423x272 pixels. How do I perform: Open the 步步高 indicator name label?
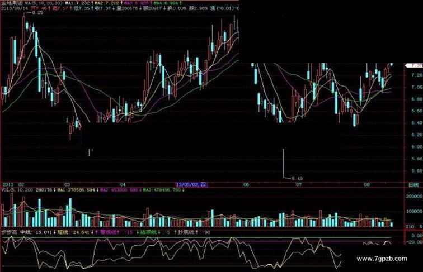coord(10,232)
